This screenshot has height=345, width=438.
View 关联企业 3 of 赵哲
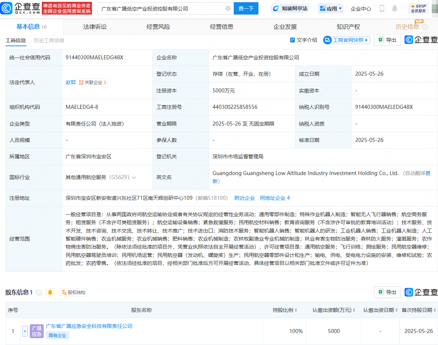click(93, 82)
